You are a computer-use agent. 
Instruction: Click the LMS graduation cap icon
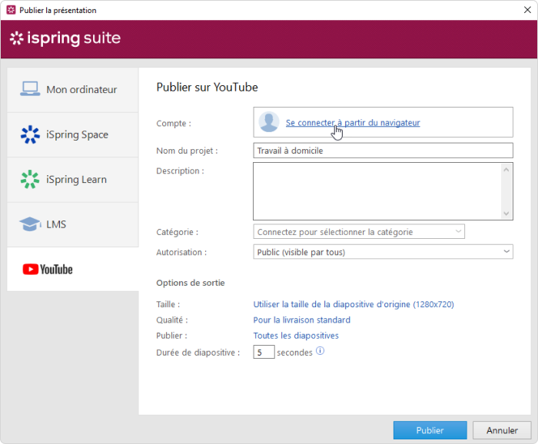(30, 224)
